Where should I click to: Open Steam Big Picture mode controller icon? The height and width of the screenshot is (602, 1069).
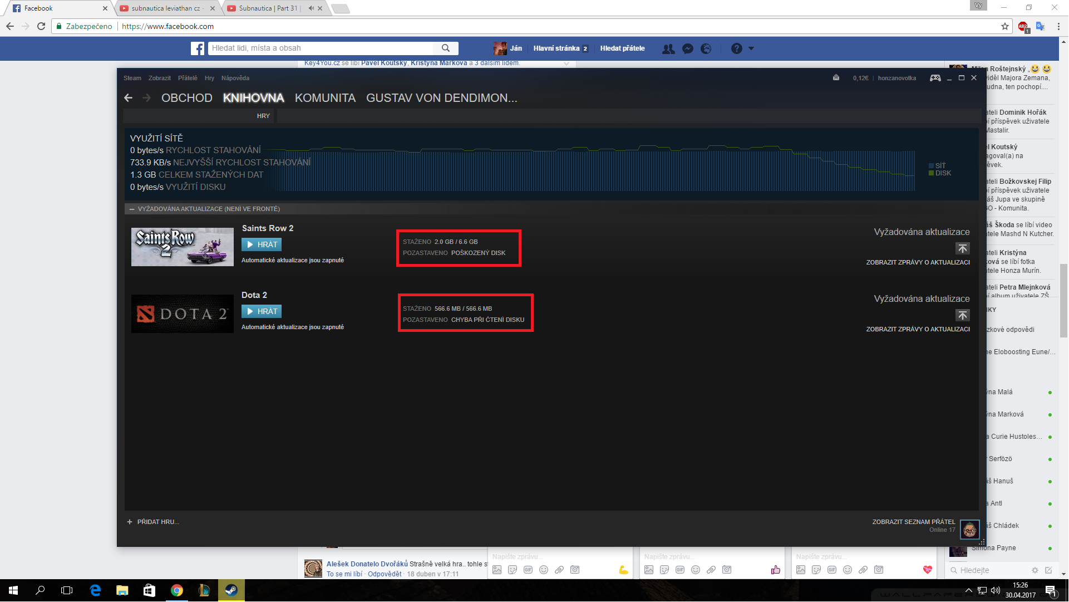[x=935, y=78]
